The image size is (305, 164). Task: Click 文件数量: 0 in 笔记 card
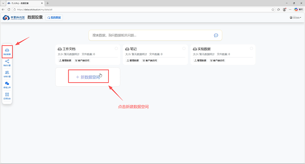click(x=156, y=54)
